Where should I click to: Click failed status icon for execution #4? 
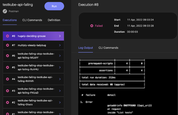pyautogui.click(x=8, y=79)
